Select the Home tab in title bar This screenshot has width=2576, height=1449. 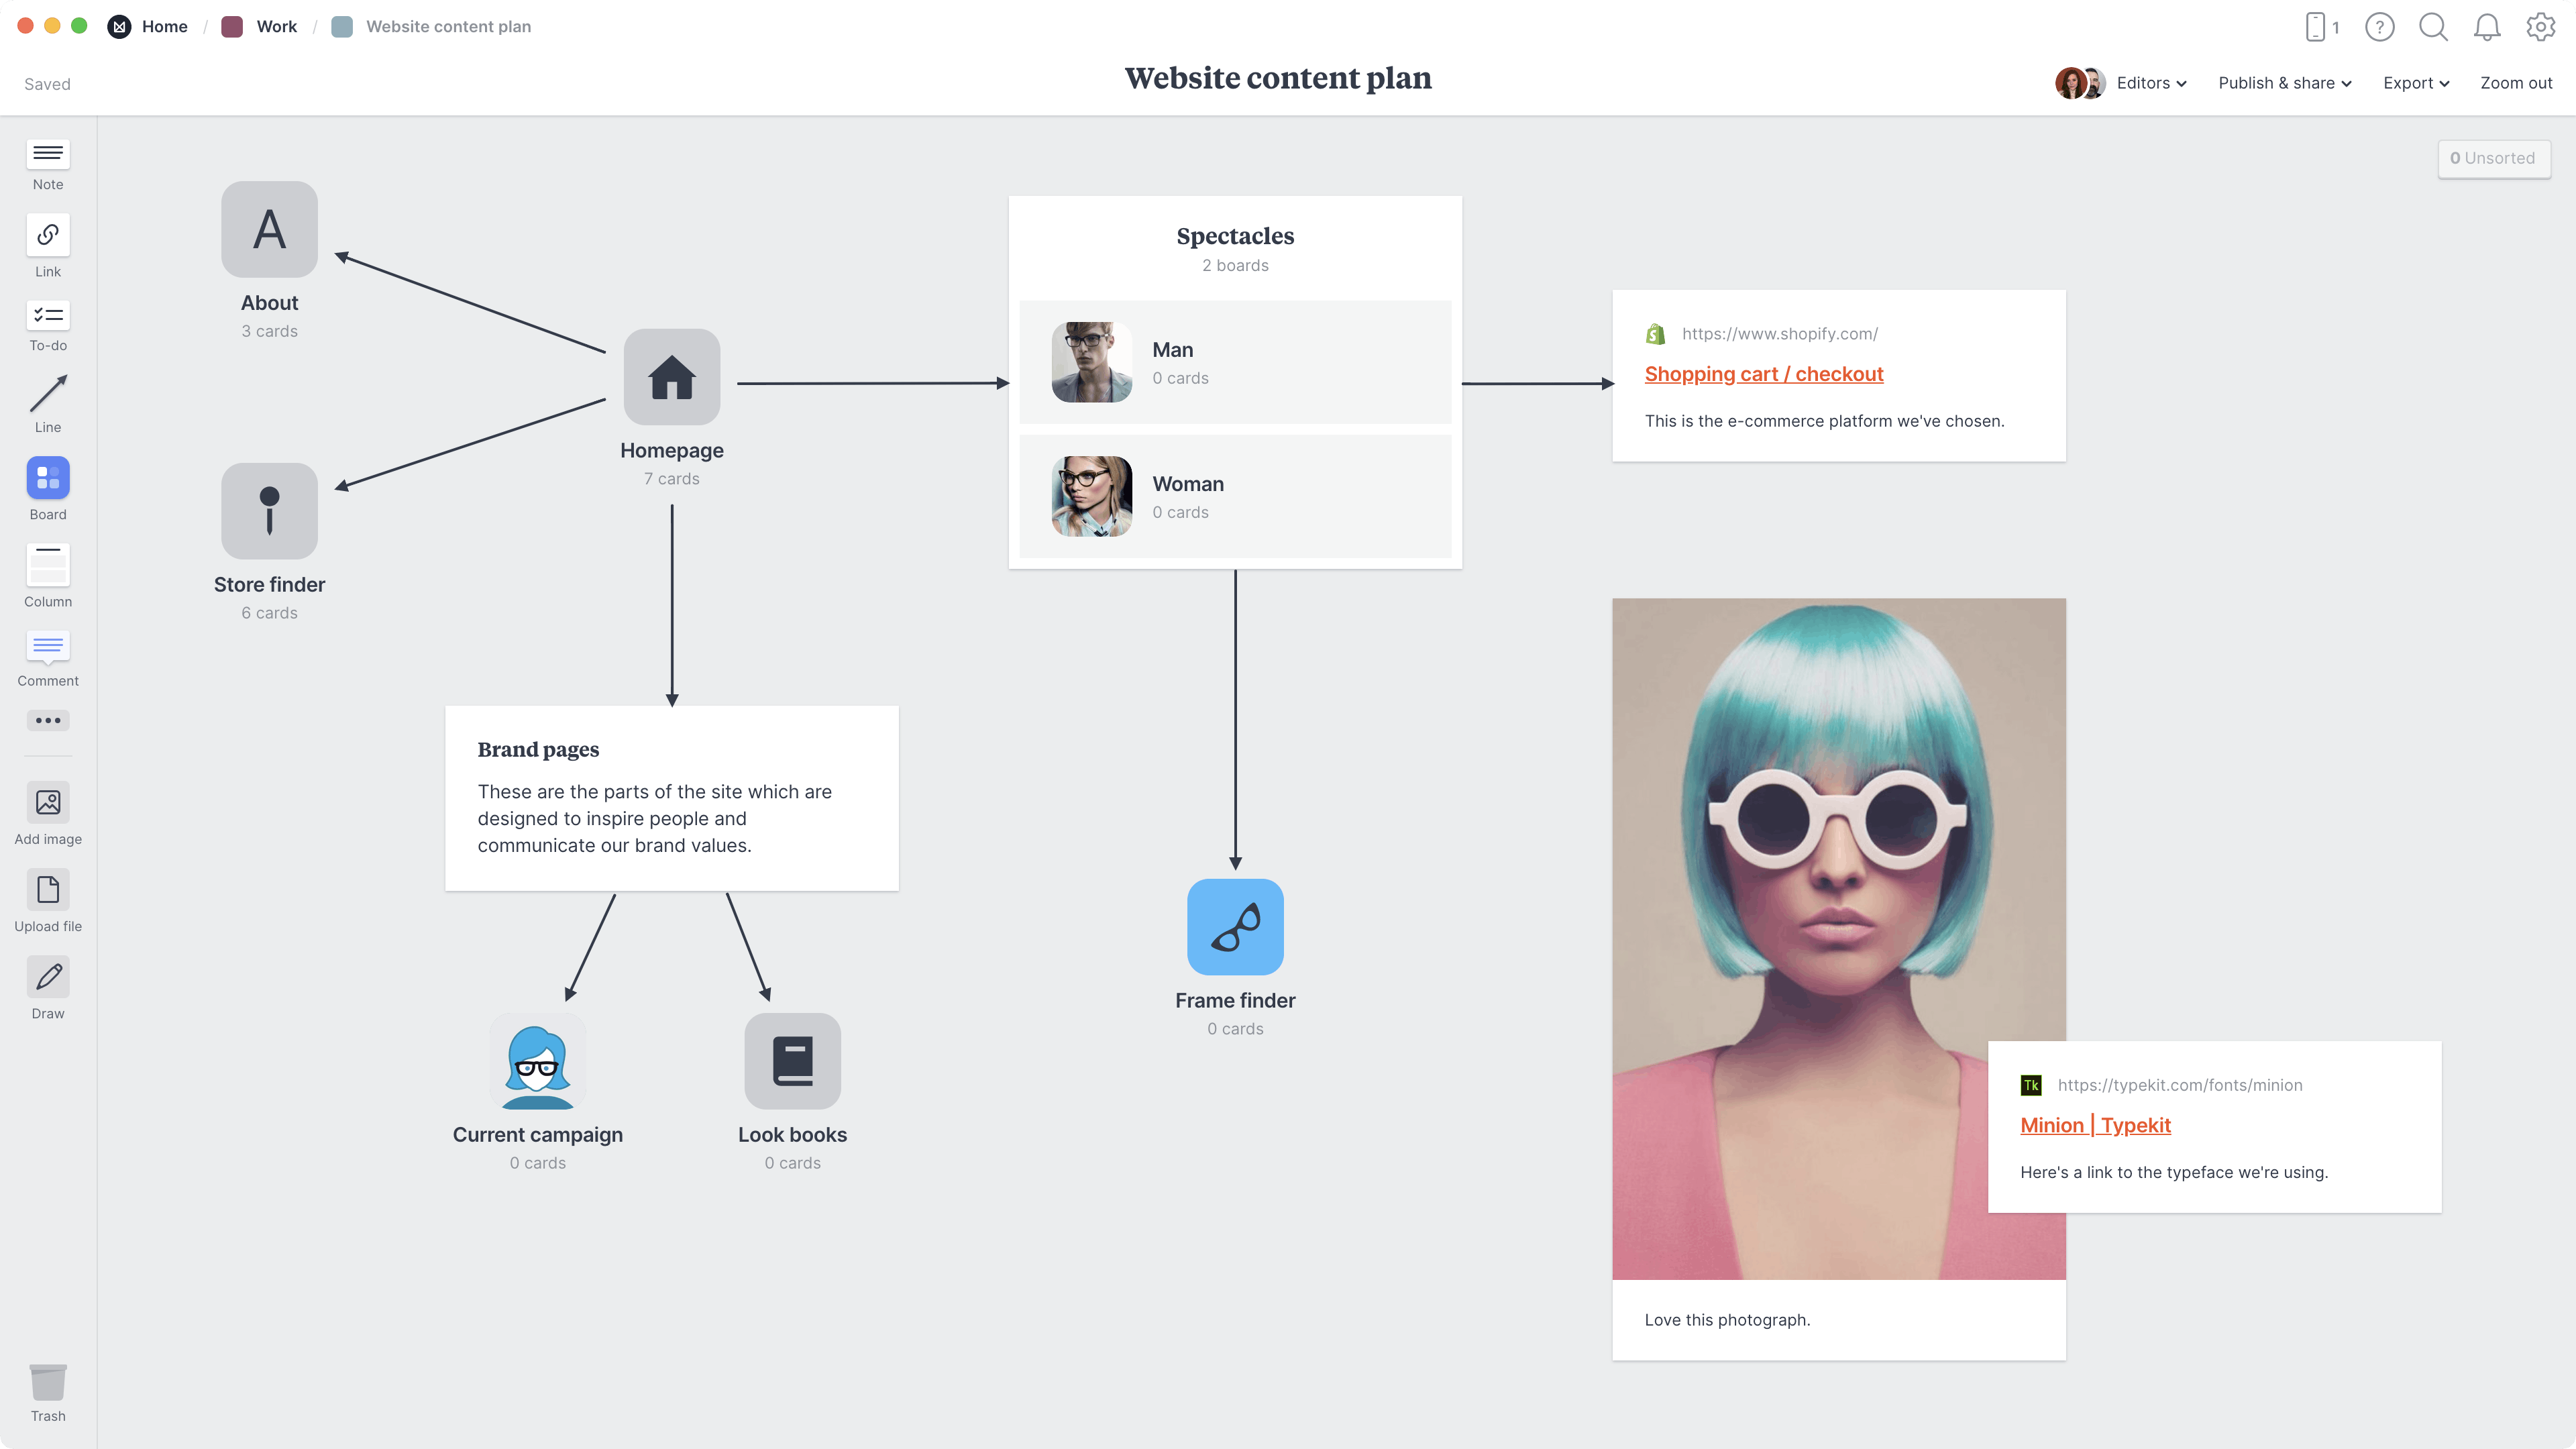(164, 27)
